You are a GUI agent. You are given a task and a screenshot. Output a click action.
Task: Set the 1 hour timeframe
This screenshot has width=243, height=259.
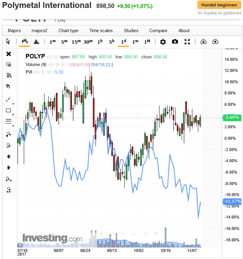click(x=100, y=42)
